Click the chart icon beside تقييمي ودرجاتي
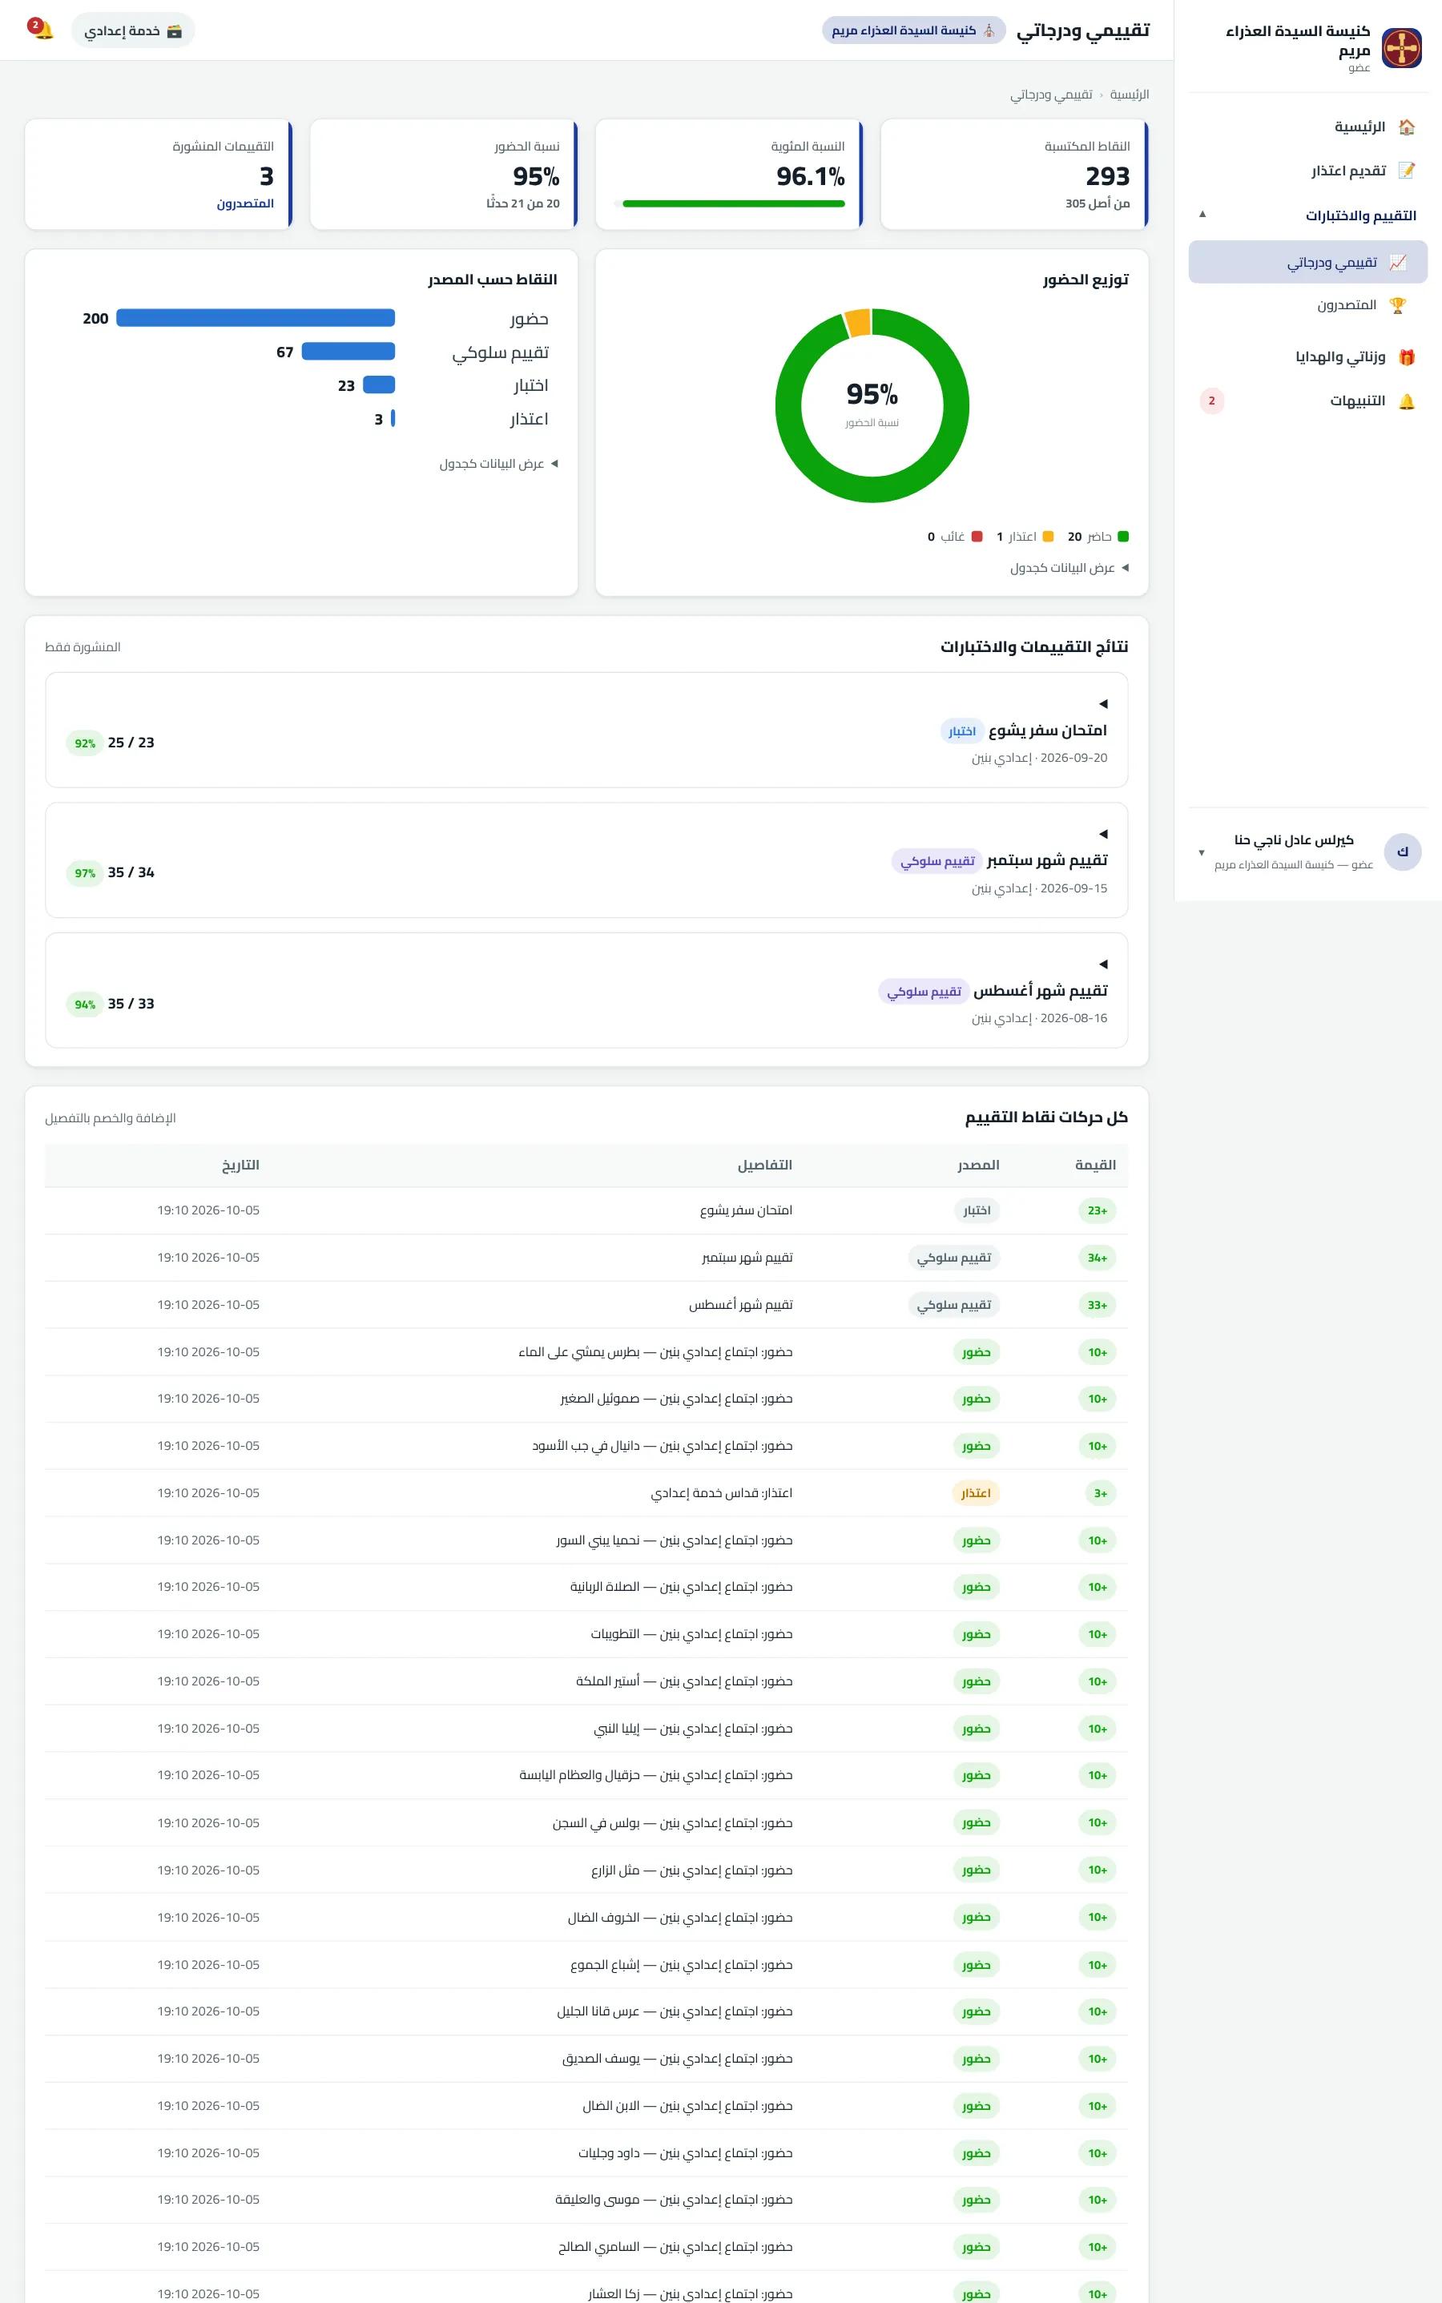Viewport: 1442px width, 2303px height. (x=1397, y=262)
